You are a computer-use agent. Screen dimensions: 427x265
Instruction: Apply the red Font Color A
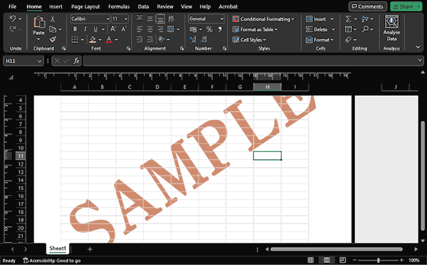[109, 39]
